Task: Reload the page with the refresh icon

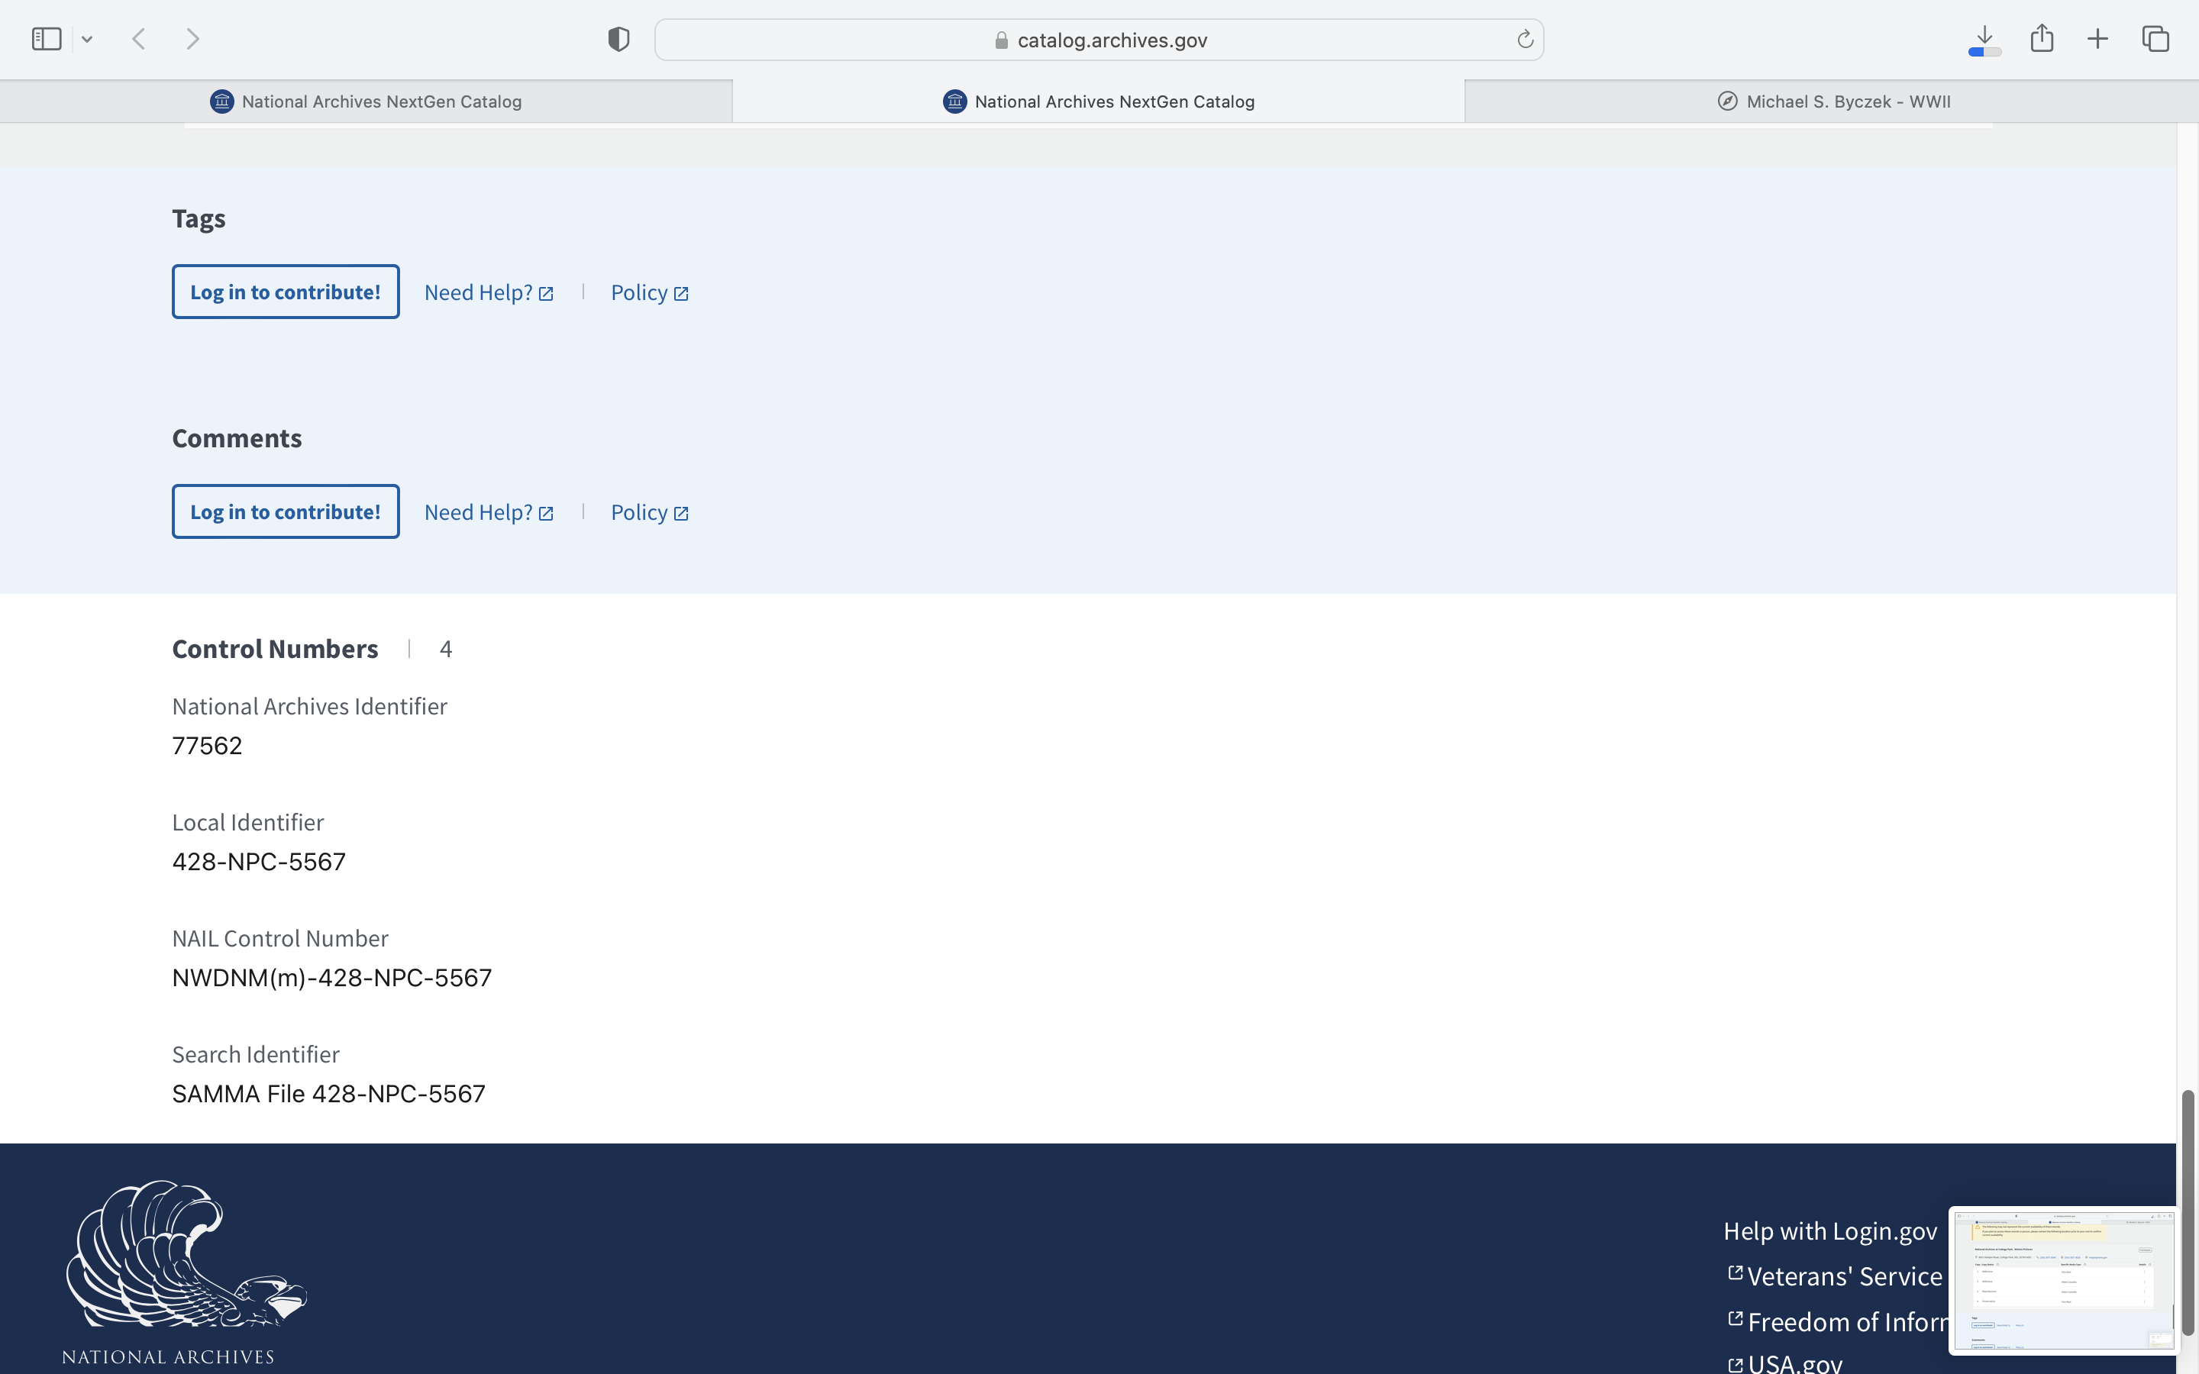Action: pos(1525,39)
